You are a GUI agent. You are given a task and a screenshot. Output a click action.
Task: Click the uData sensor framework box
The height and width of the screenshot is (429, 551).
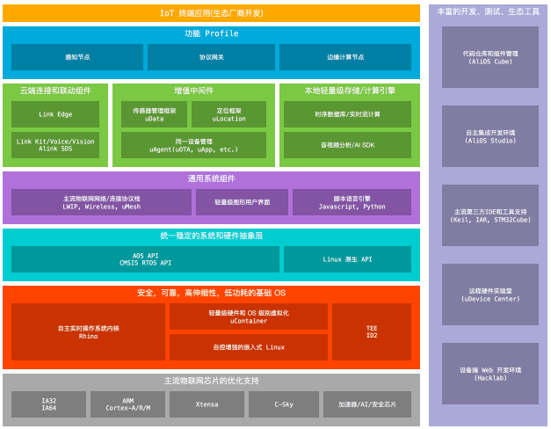(154, 114)
